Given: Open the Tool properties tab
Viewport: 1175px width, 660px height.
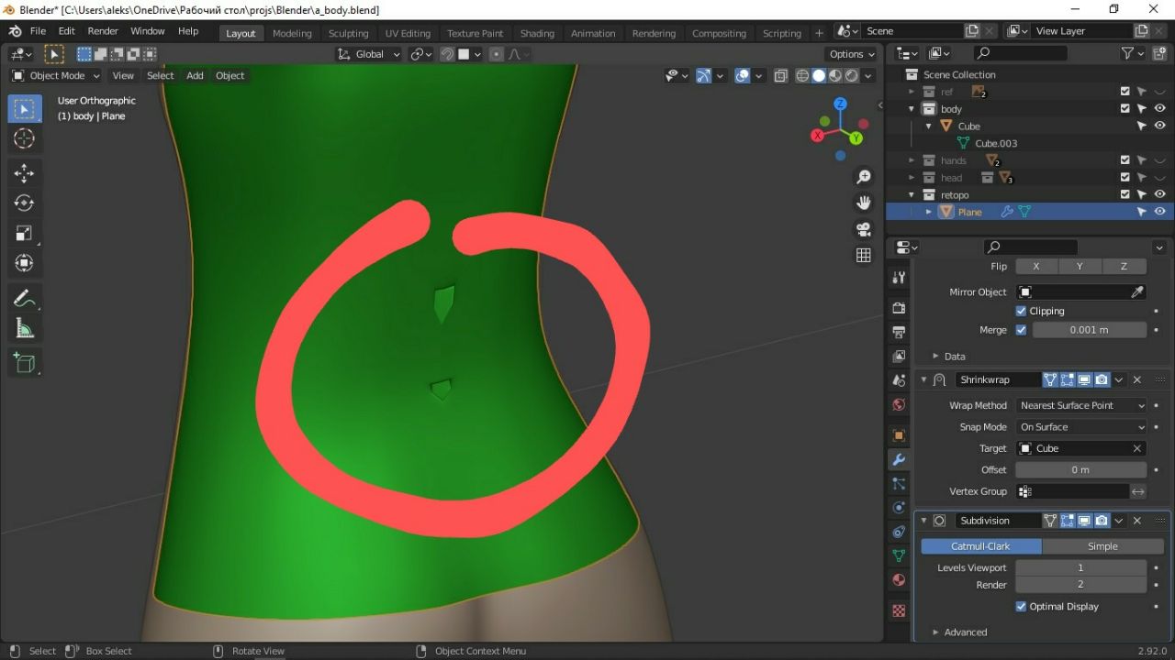Looking at the screenshot, I should [x=899, y=277].
